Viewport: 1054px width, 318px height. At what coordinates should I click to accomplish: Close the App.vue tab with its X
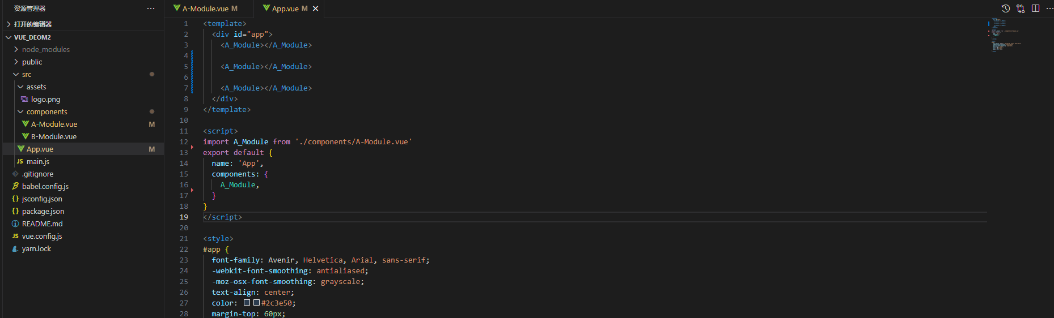point(316,8)
